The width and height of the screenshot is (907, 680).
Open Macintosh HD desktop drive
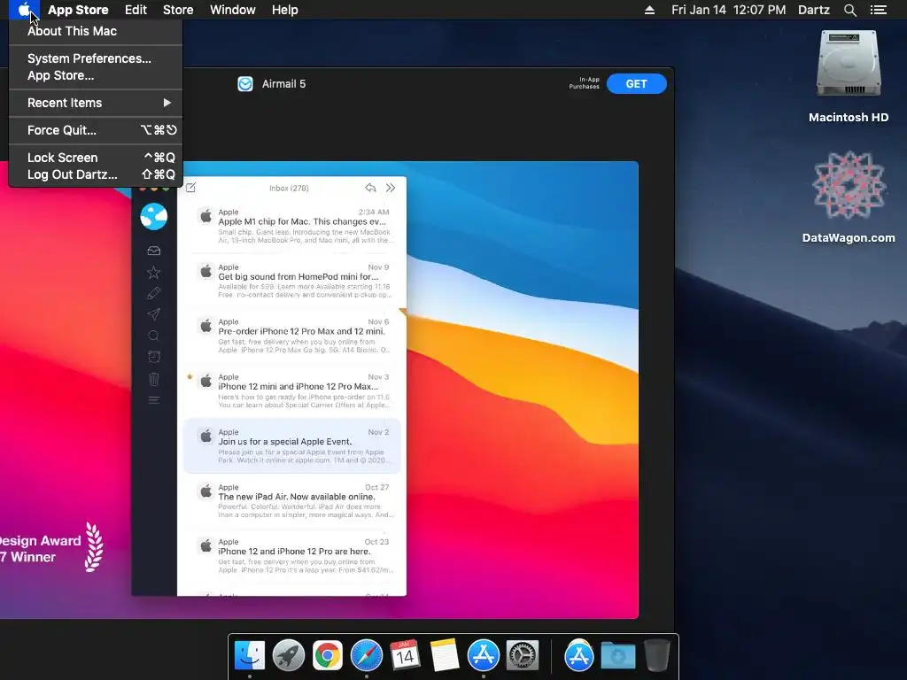point(848,76)
